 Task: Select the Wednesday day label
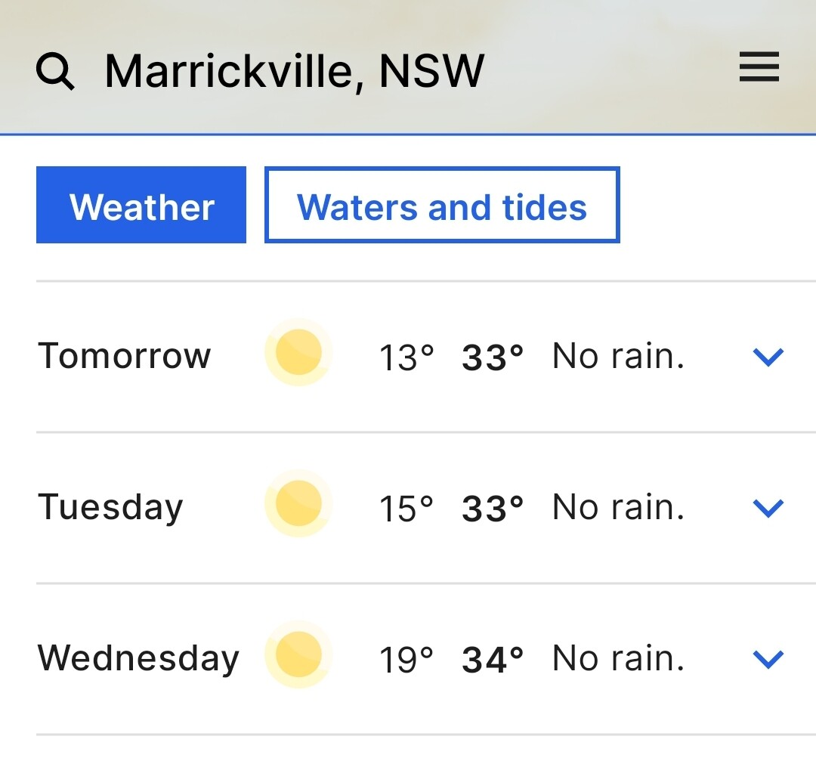pos(138,658)
